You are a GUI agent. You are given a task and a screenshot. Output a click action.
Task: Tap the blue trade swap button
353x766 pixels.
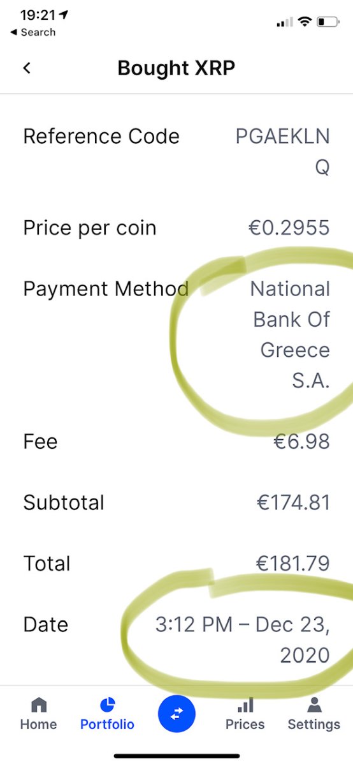176,714
